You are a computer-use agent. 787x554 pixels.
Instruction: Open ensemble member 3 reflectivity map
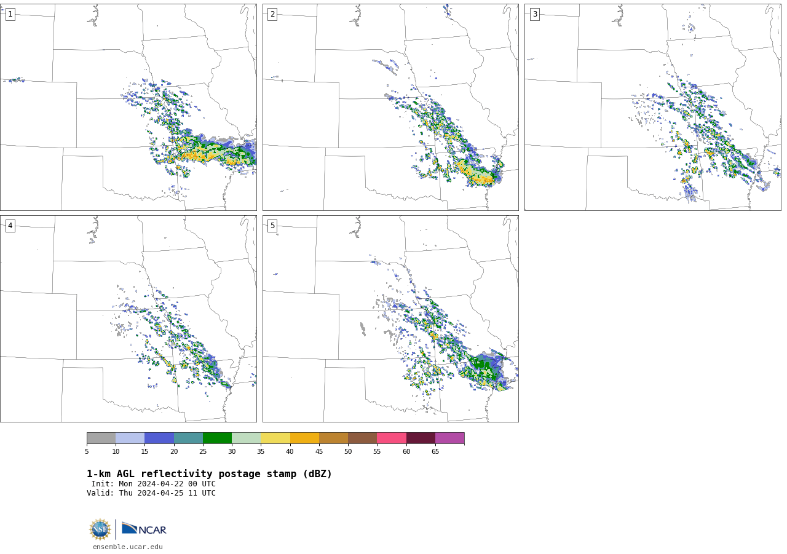coord(652,107)
